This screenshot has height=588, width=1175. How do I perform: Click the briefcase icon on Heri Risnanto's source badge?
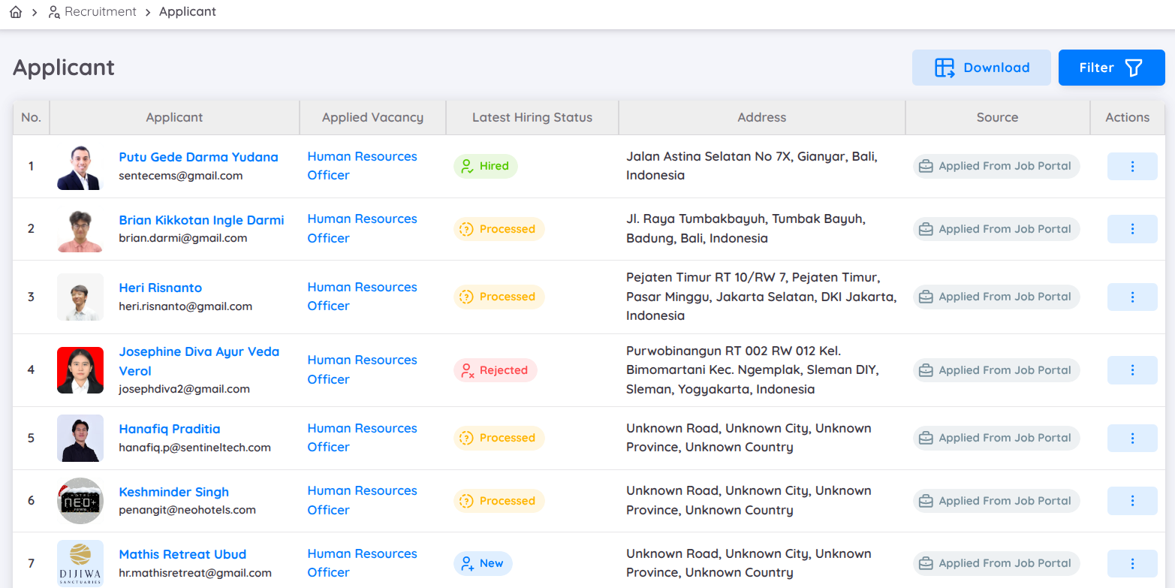926,297
